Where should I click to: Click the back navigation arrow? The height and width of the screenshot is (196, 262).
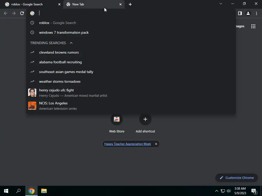coord(6,13)
